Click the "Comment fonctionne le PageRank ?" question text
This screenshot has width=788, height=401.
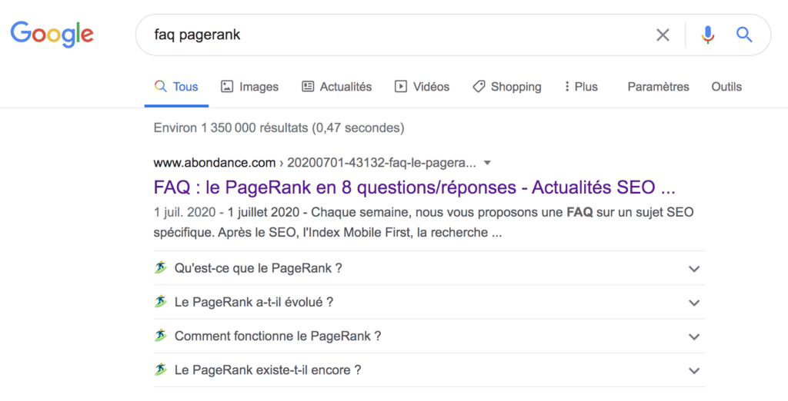point(278,336)
